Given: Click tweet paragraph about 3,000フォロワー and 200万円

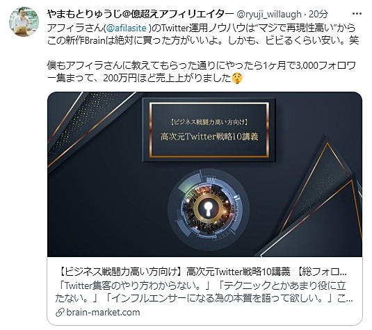Looking at the screenshot, I should tap(202, 72).
